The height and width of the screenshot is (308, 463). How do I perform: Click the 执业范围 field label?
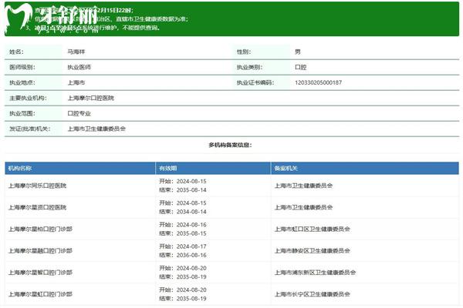(x=22, y=113)
